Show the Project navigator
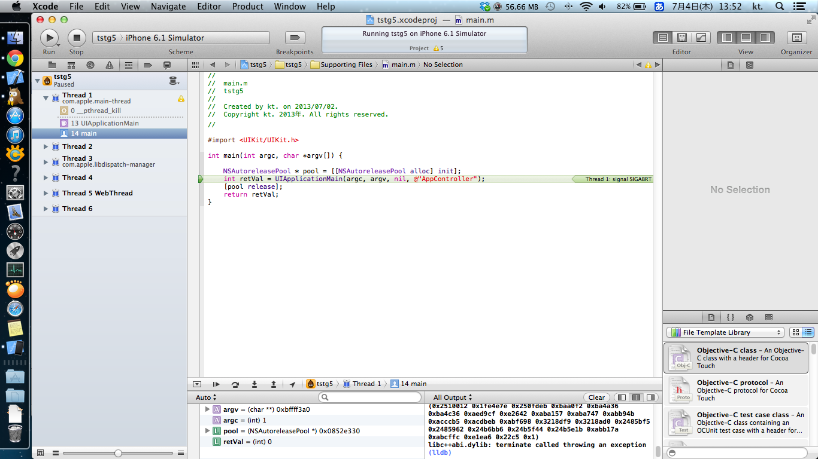 tap(52, 65)
